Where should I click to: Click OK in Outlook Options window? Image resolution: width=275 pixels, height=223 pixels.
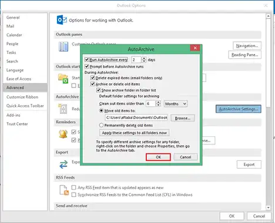pos(232,216)
